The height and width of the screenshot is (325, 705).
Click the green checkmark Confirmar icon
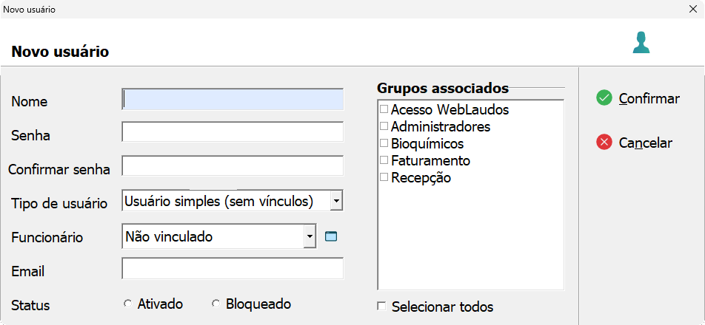[604, 97]
